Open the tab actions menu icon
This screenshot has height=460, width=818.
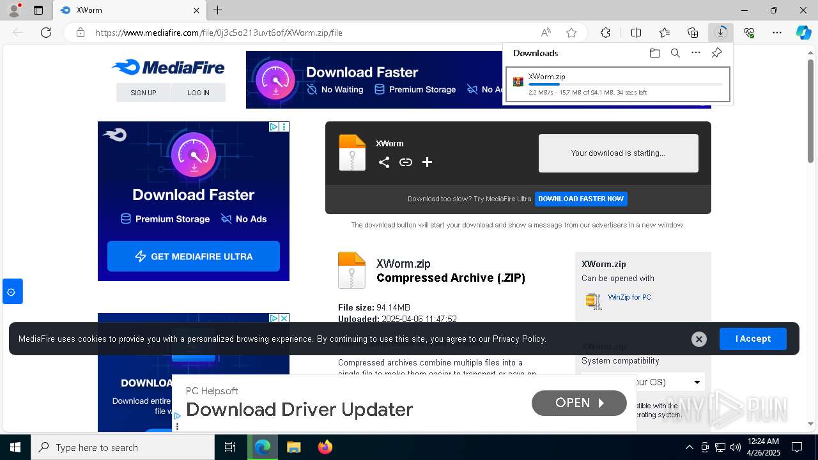click(x=38, y=10)
